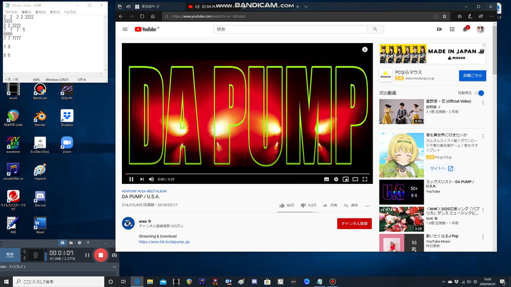This screenshot has width=511, height=287.
Task: Subscribe with the チャンネル登録 button
Action: (355, 224)
